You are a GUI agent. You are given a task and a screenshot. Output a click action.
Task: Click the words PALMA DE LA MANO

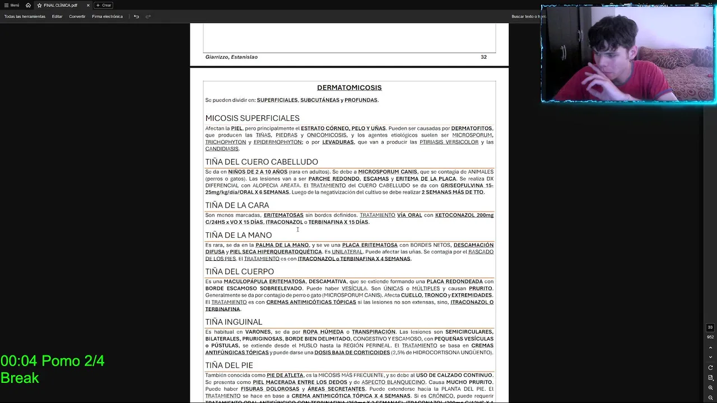pos(282,245)
